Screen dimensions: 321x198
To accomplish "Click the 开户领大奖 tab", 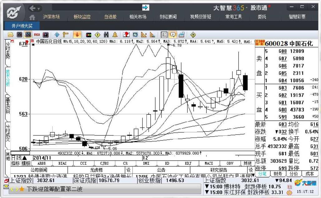I will 22,26.
